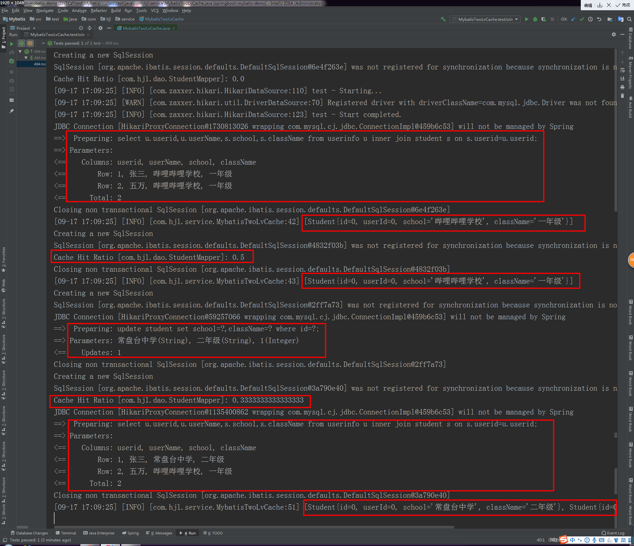Image resolution: width=634 pixels, height=546 pixels.
Task: Toggle the Show Passed tests filter
Action: click(21, 43)
